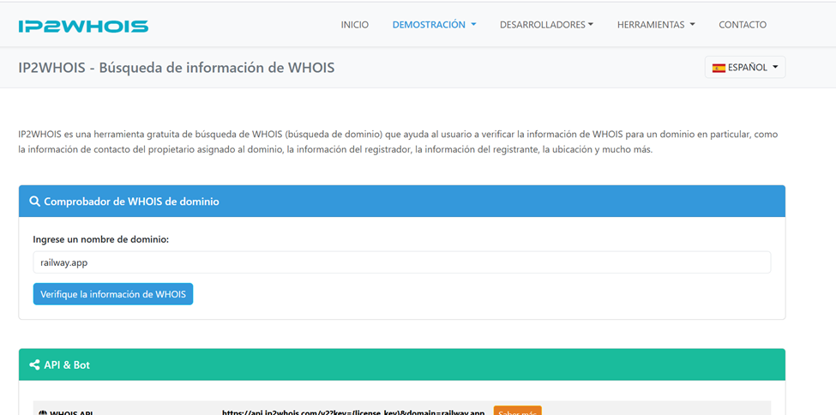Click the share icon beside API & Bot
The height and width of the screenshot is (415, 836).
34,365
